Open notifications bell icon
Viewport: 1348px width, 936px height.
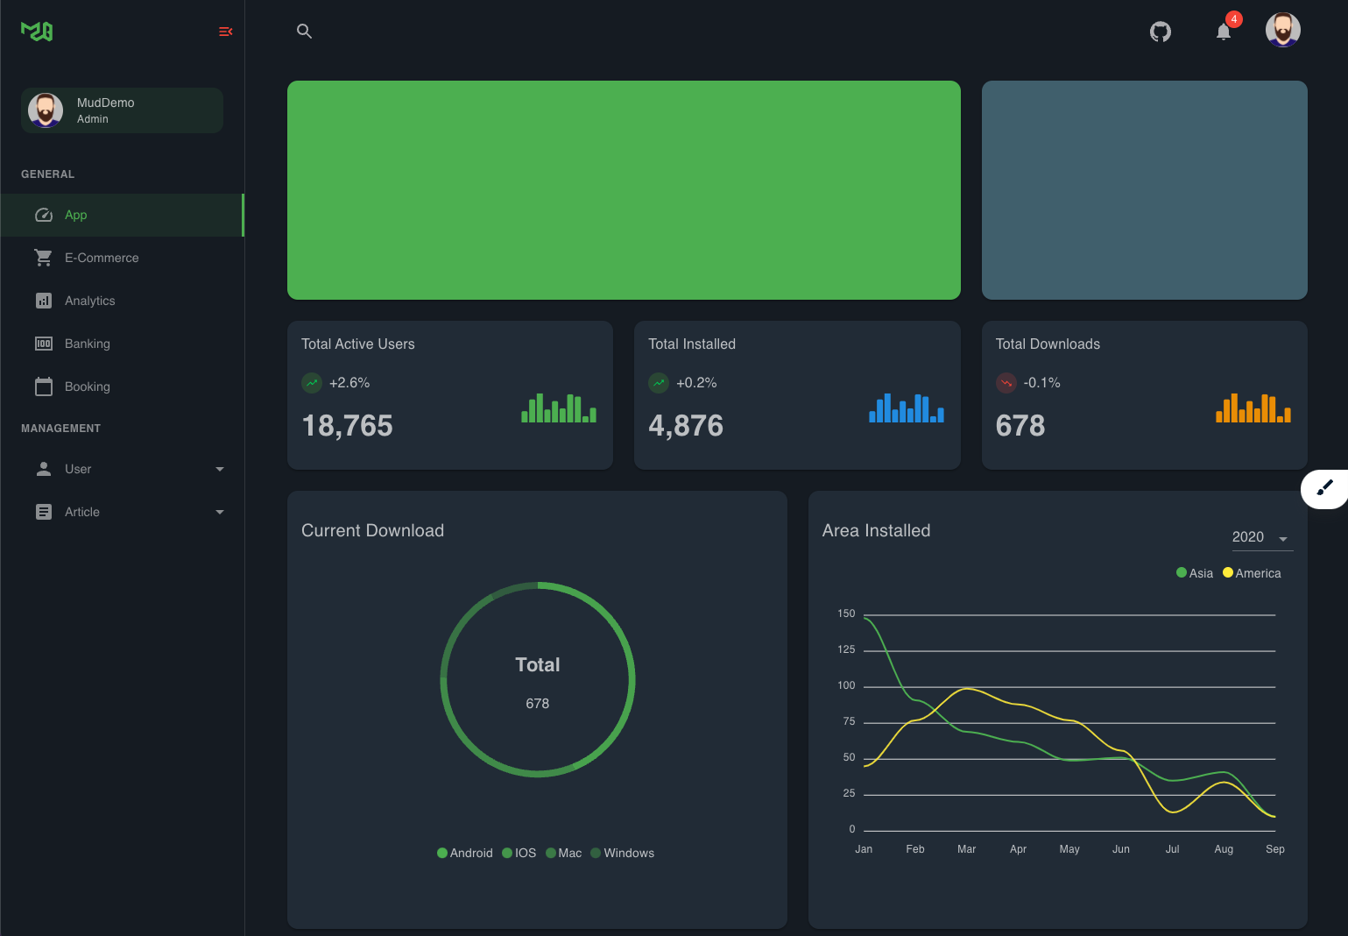click(1224, 32)
